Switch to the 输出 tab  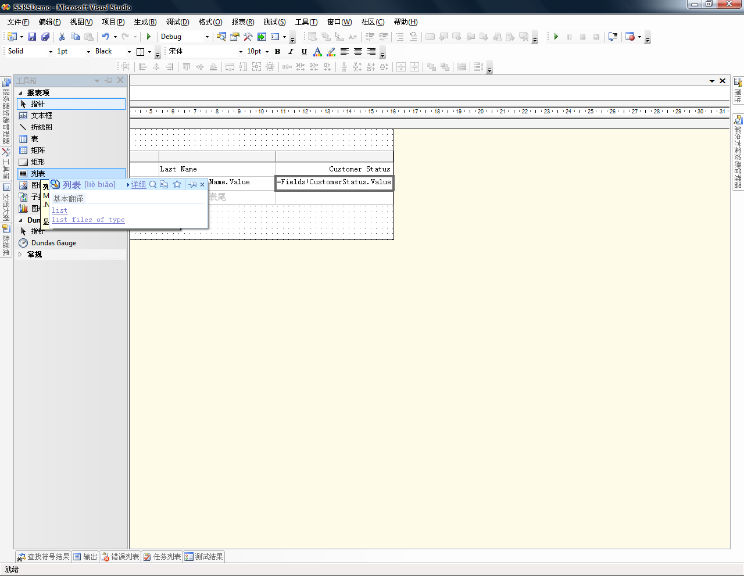(x=85, y=557)
